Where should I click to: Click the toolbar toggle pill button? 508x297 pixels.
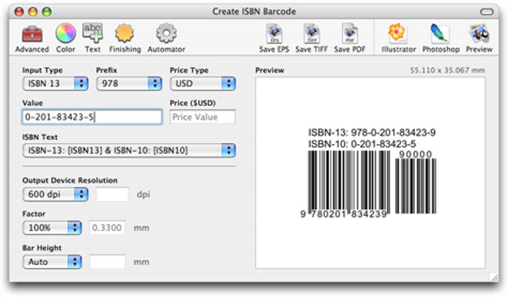tap(487, 11)
